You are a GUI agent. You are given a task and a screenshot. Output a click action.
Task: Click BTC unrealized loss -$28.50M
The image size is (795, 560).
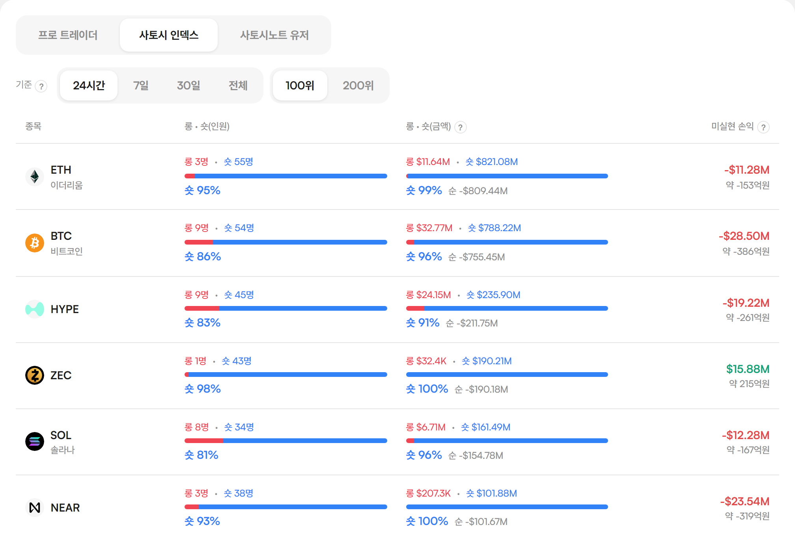[x=744, y=236]
